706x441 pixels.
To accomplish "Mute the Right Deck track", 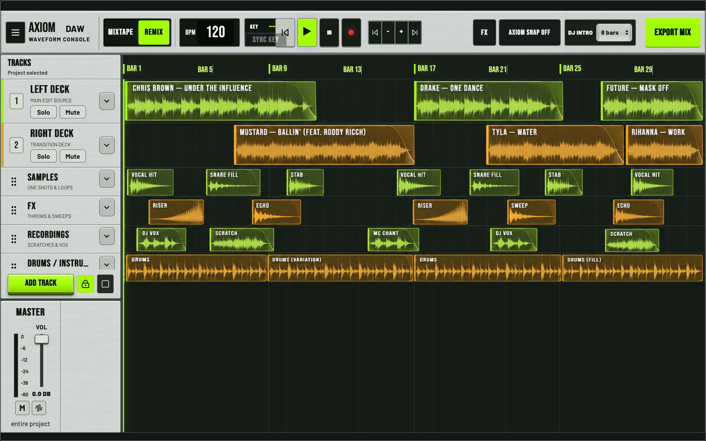I will 73,156.
